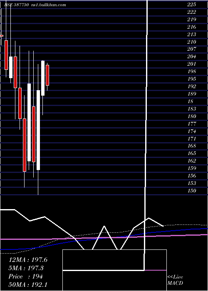Select the 171 price axis label
The image size is (208, 291).
point(191,138)
